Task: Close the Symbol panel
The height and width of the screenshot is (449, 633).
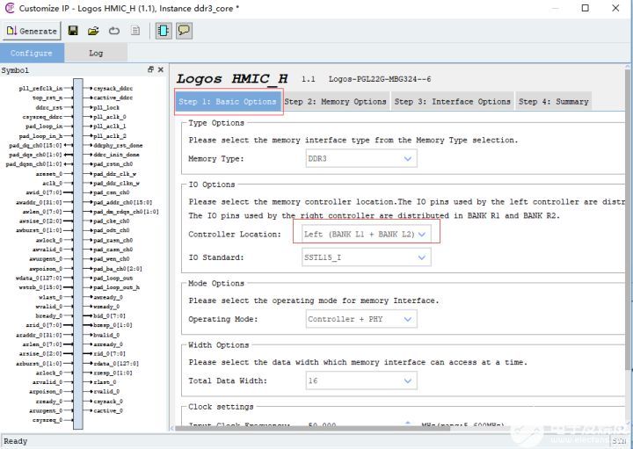Action: [x=161, y=69]
